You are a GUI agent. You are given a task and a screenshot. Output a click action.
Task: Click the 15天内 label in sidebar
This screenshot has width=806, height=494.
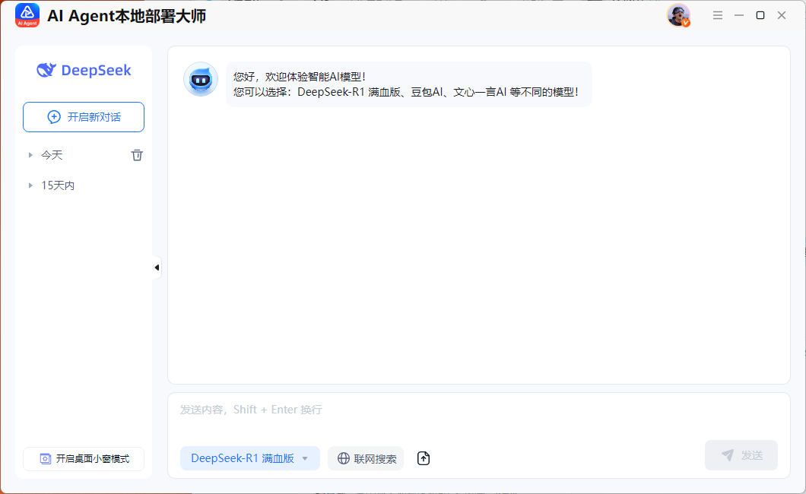click(x=58, y=185)
